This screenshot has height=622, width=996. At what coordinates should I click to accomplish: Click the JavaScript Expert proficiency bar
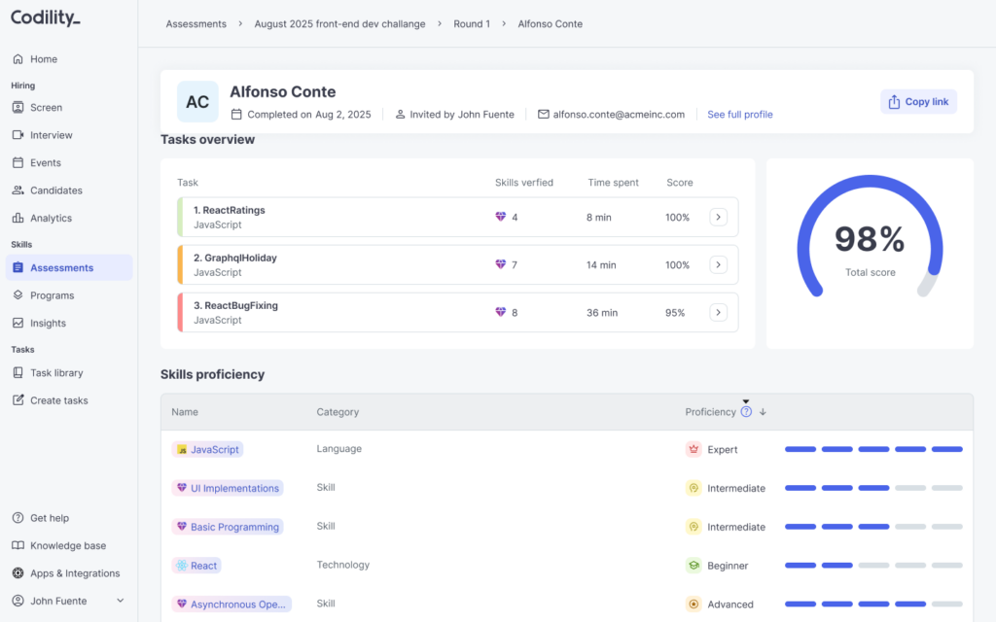[x=874, y=449]
